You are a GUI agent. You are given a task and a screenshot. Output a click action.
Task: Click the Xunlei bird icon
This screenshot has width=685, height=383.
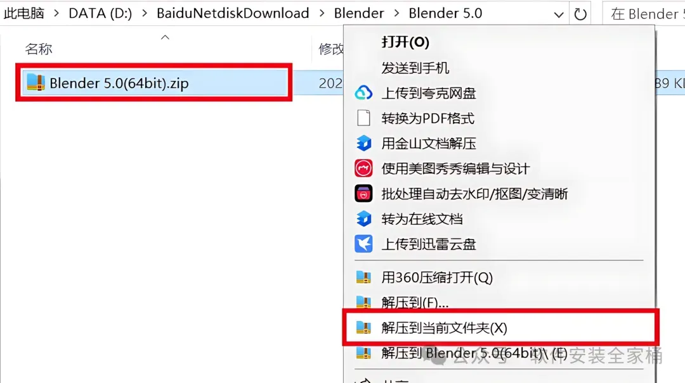pyautogui.click(x=363, y=244)
